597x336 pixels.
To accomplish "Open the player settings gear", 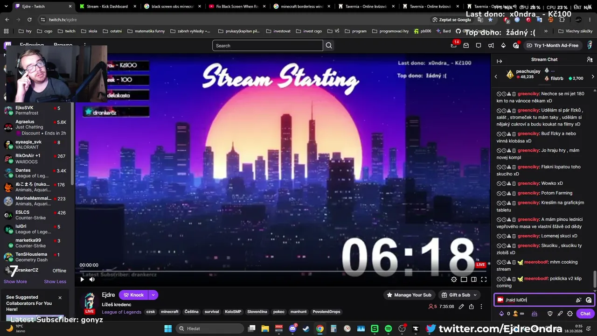I will pyautogui.click(x=454, y=280).
